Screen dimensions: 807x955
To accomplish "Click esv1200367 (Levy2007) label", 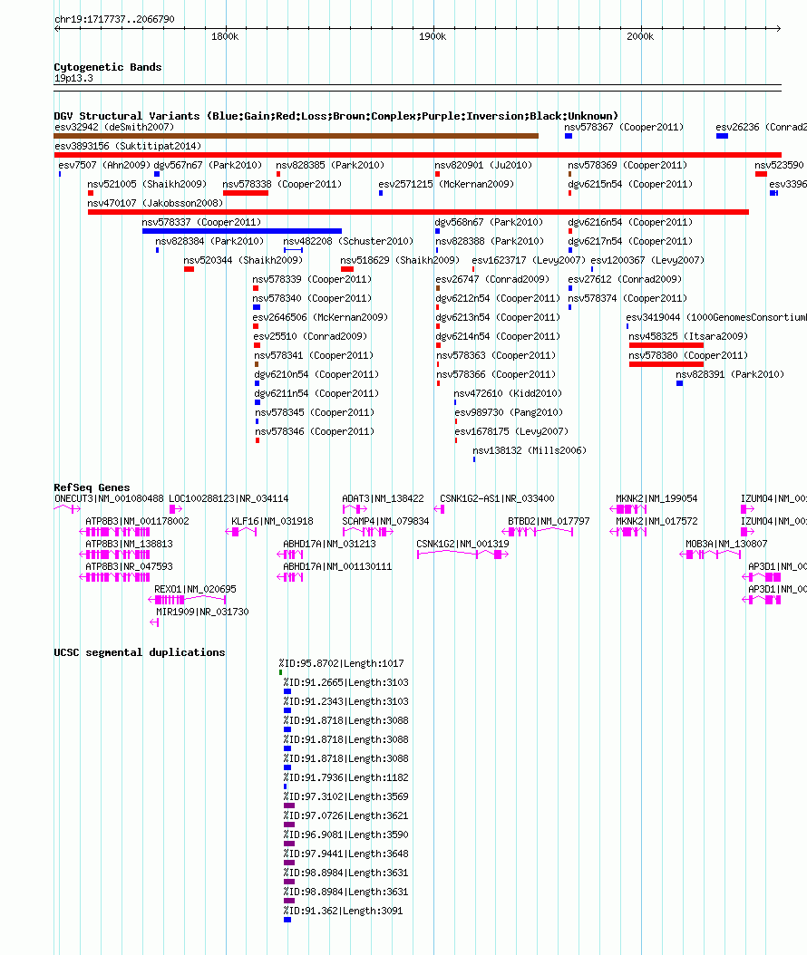I will tap(647, 260).
